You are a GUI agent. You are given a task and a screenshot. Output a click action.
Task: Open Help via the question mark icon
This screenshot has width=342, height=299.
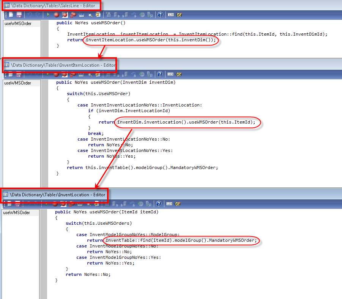160,15
